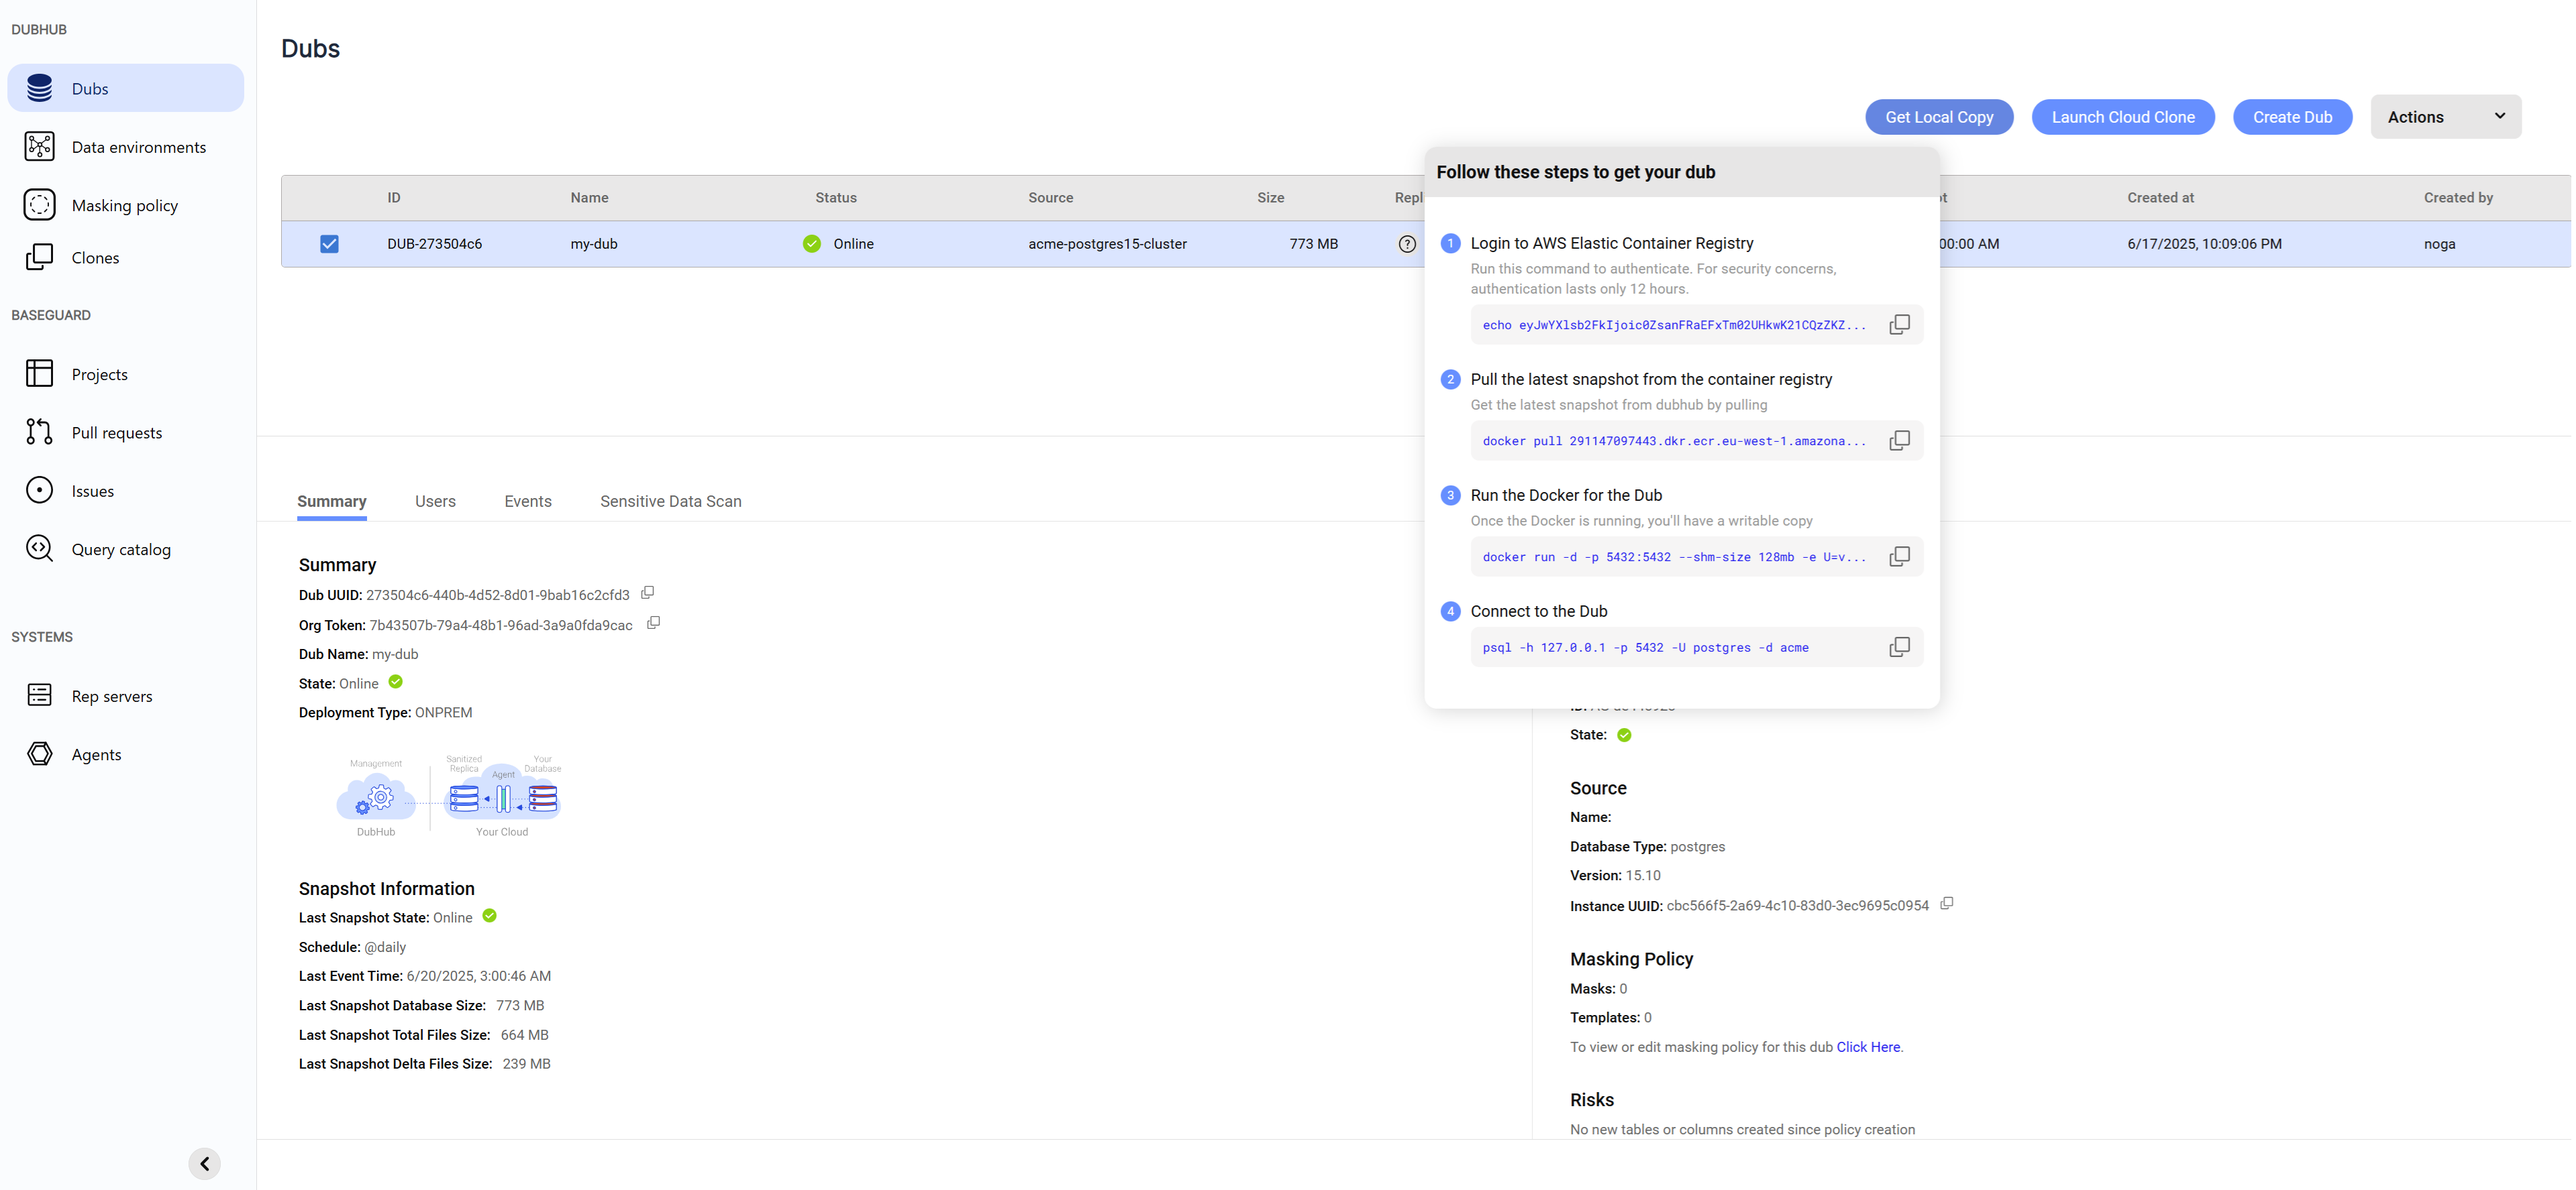Image resolution: width=2576 pixels, height=1190 pixels.
Task: Open the Sensitive Data Scan tab
Action: tap(670, 501)
